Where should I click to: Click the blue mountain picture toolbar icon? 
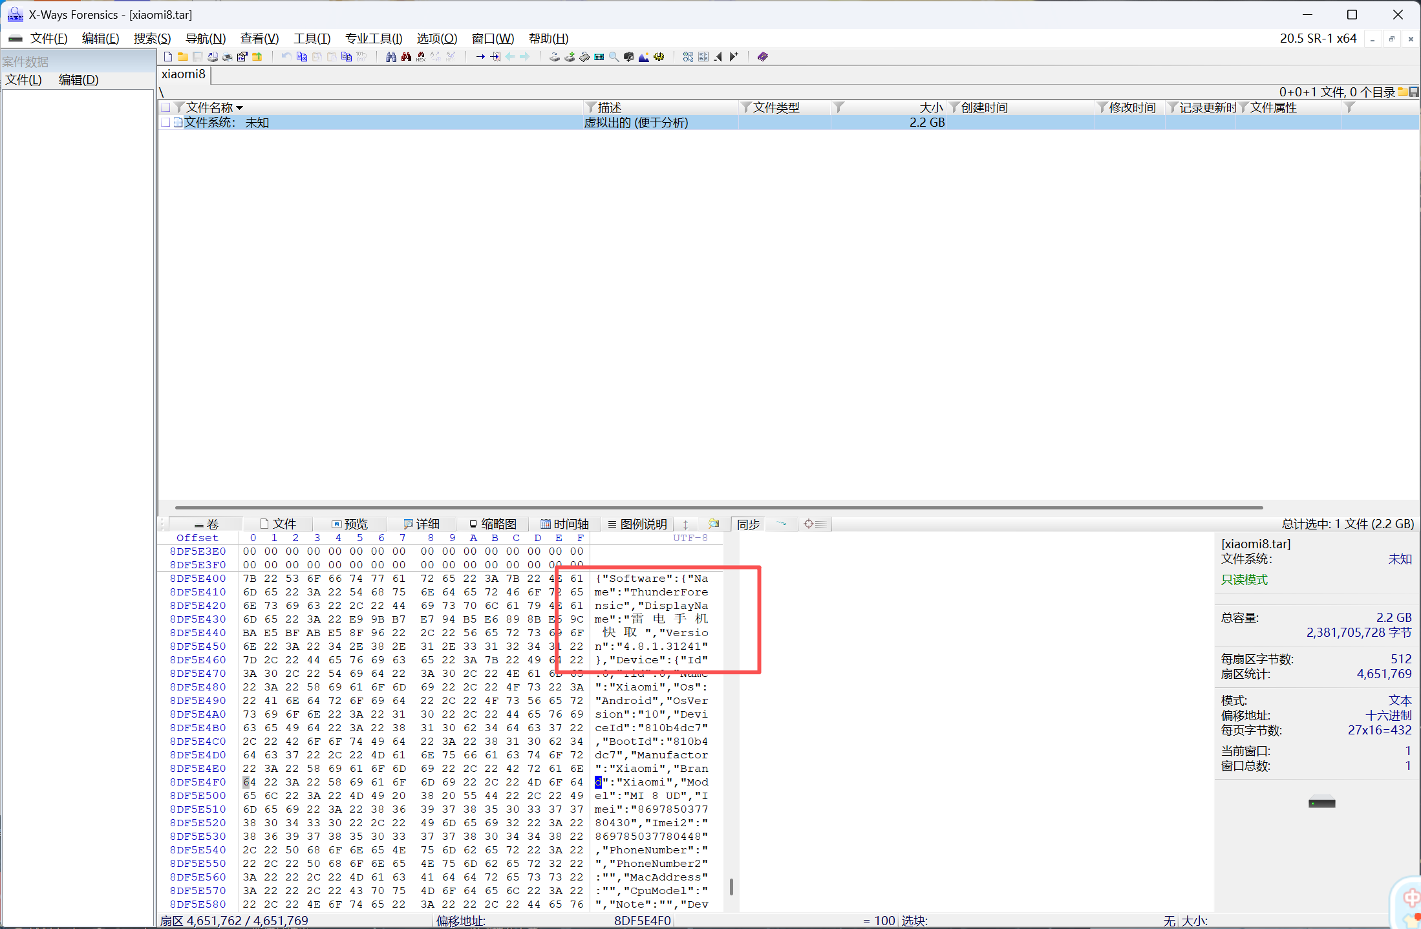click(644, 57)
